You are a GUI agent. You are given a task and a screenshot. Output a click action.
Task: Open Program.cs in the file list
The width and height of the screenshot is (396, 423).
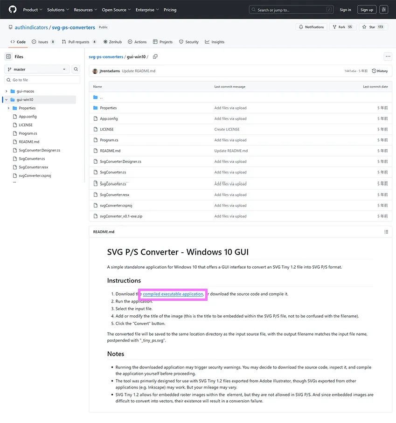(x=109, y=140)
